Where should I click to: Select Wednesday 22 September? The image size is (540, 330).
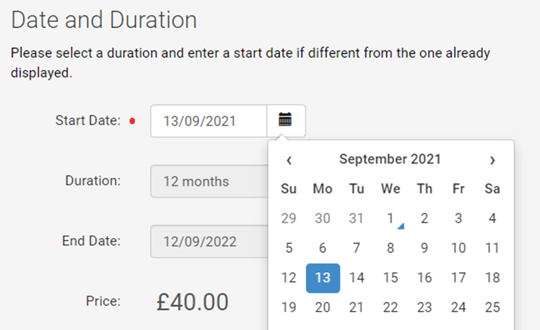coord(390,307)
